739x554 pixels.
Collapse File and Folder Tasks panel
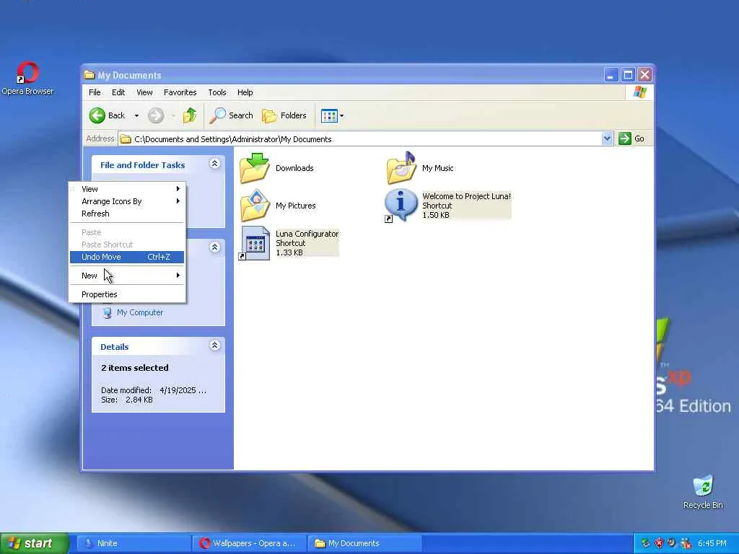tap(214, 164)
